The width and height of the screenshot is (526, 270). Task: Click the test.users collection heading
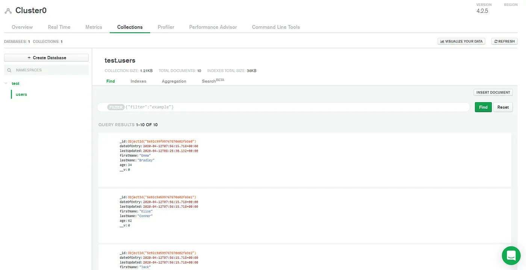120,60
